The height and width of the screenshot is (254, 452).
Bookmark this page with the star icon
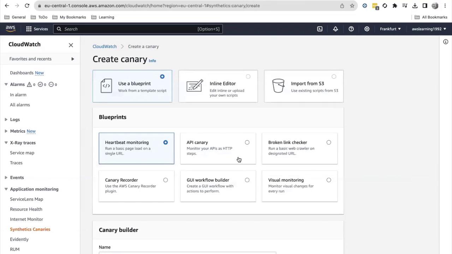pos(352,6)
